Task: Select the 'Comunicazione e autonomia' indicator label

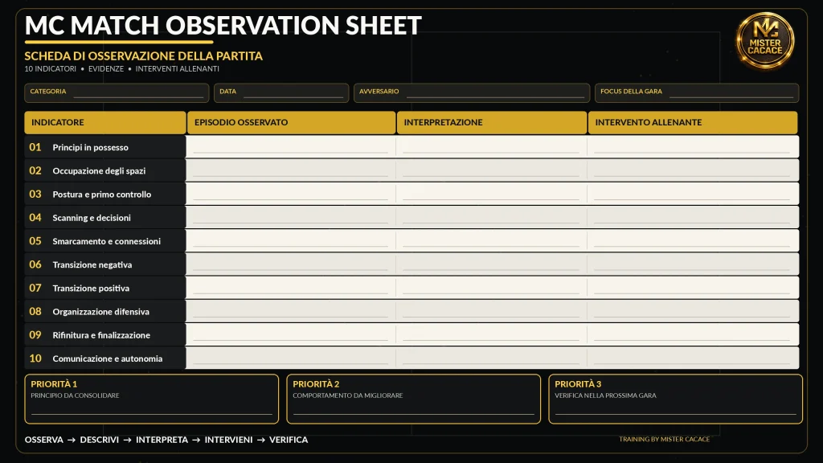Action: (x=108, y=359)
